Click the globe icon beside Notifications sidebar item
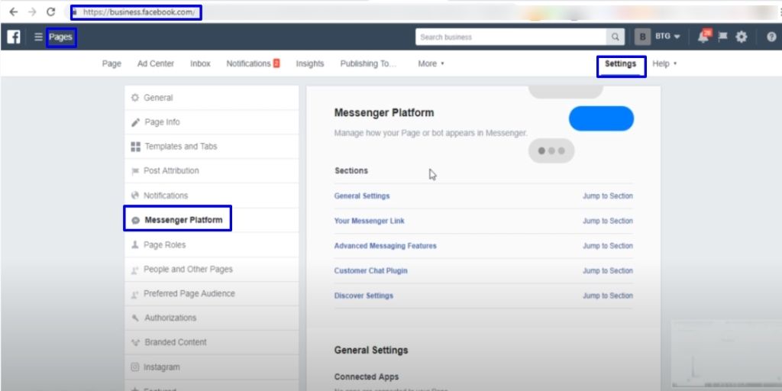The height and width of the screenshot is (391, 782). pos(134,195)
